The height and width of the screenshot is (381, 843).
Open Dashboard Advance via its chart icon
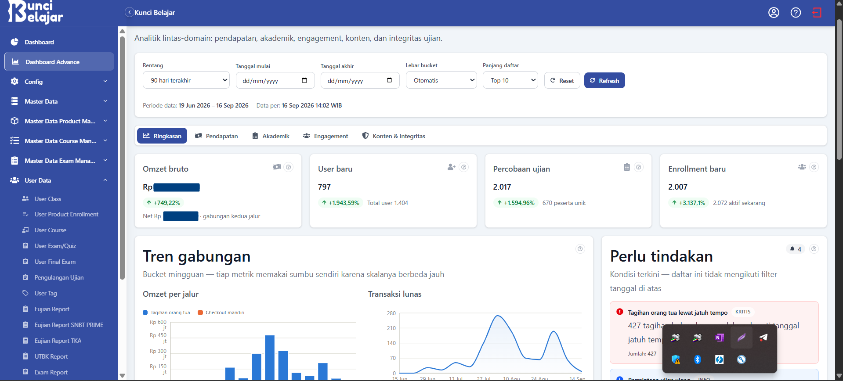pyautogui.click(x=15, y=62)
